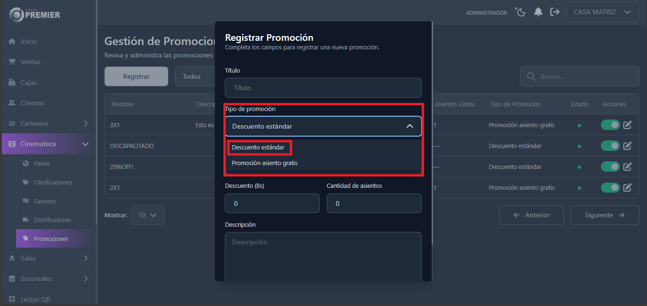The width and height of the screenshot is (647, 306).
Task: Click the logout arrow icon
Action: 555,12
